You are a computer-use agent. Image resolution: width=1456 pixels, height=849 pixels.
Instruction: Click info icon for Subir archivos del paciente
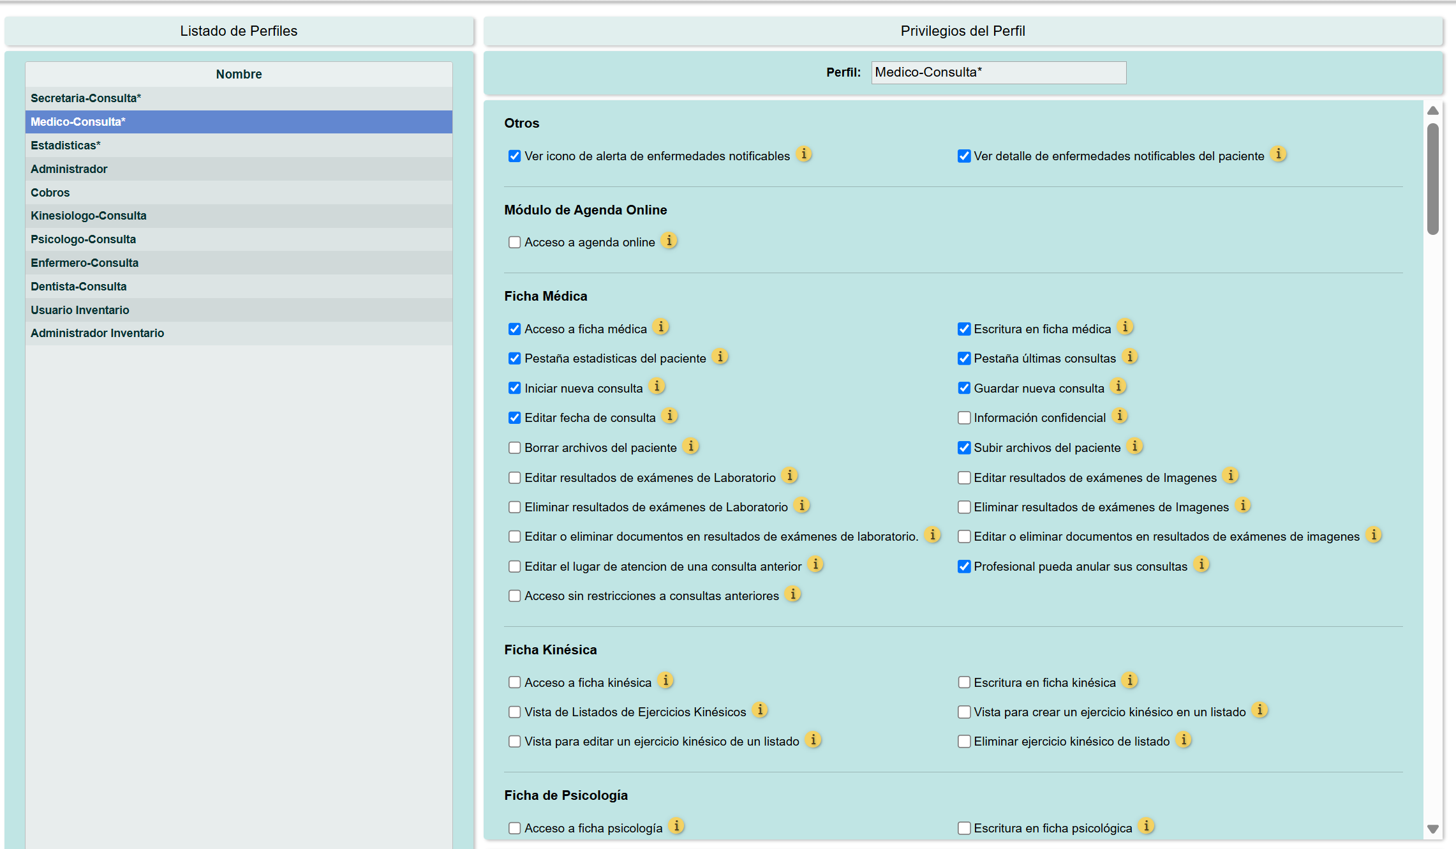tap(1134, 446)
